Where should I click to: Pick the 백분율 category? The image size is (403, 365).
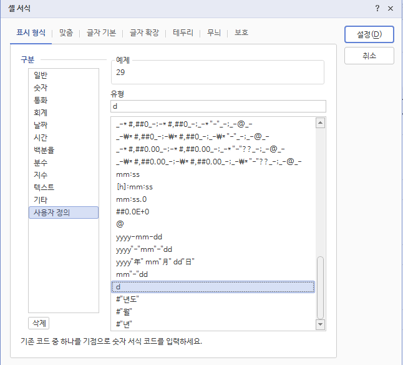64,150
